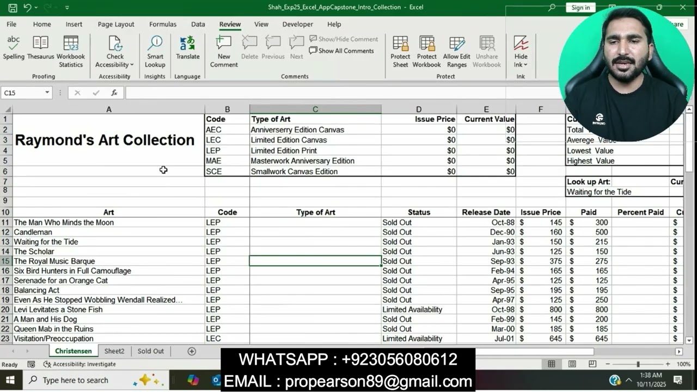
Task: Show Workbook Statistics
Action: (x=71, y=51)
